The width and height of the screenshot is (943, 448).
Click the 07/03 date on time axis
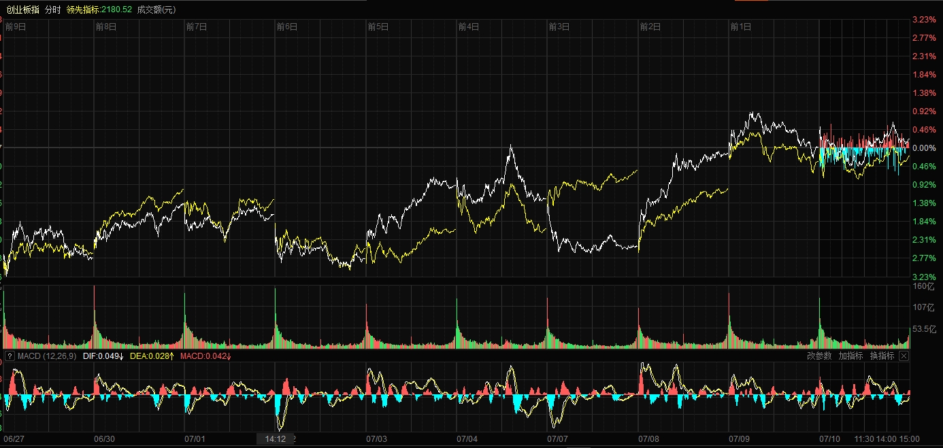coord(377,438)
